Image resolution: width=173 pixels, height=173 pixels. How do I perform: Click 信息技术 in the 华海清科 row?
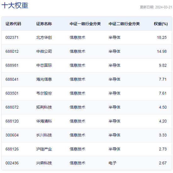77,121
